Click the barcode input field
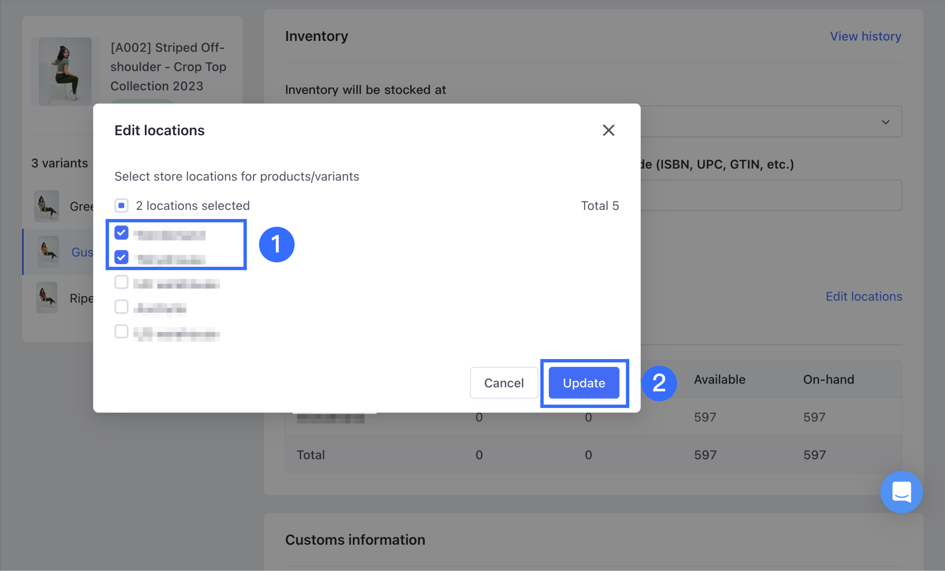The image size is (945, 571). [x=771, y=195]
